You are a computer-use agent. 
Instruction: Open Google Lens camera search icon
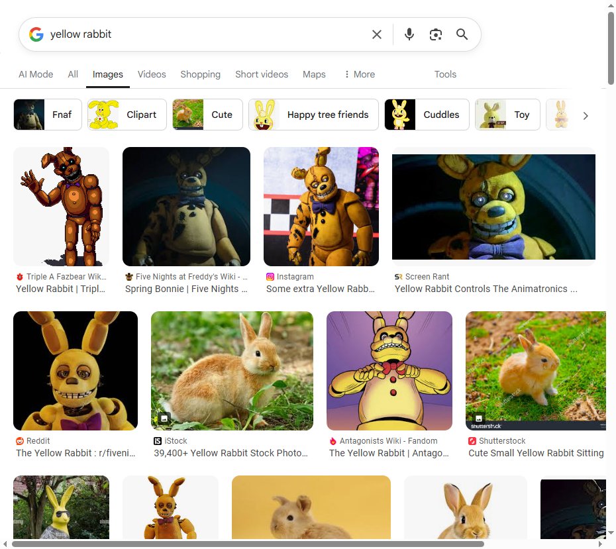coord(436,34)
